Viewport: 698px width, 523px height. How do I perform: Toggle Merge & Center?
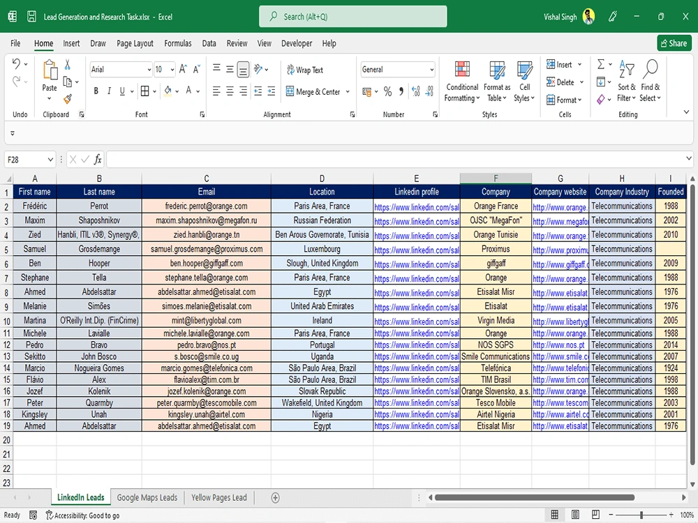[313, 91]
